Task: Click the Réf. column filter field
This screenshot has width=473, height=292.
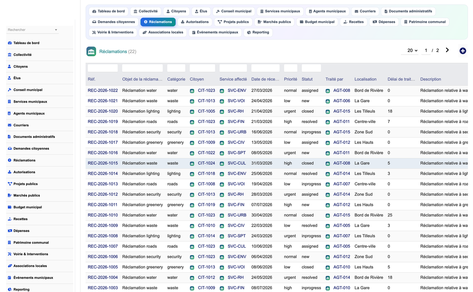Action: click(103, 68)
